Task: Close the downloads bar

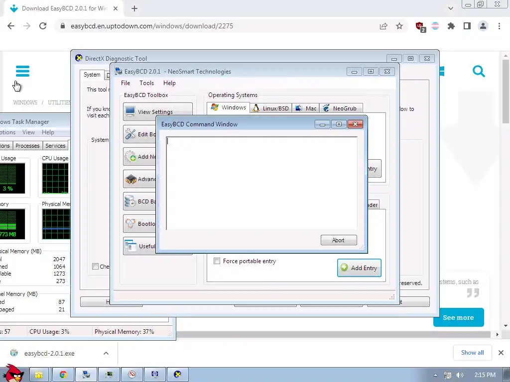Action: tap(501, 353)
